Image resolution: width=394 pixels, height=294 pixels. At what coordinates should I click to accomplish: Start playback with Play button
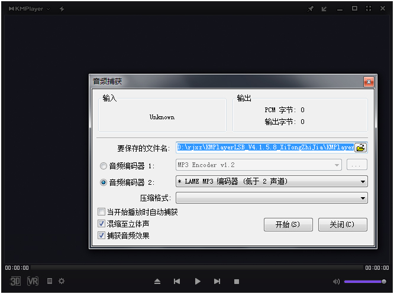(x=198, y=282)
